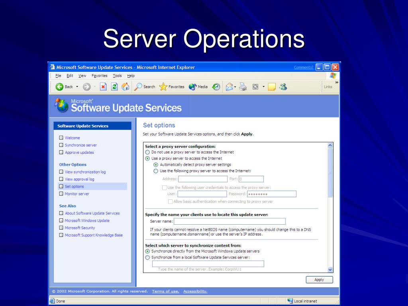Open the Media toolbar button

coord(198,86)
